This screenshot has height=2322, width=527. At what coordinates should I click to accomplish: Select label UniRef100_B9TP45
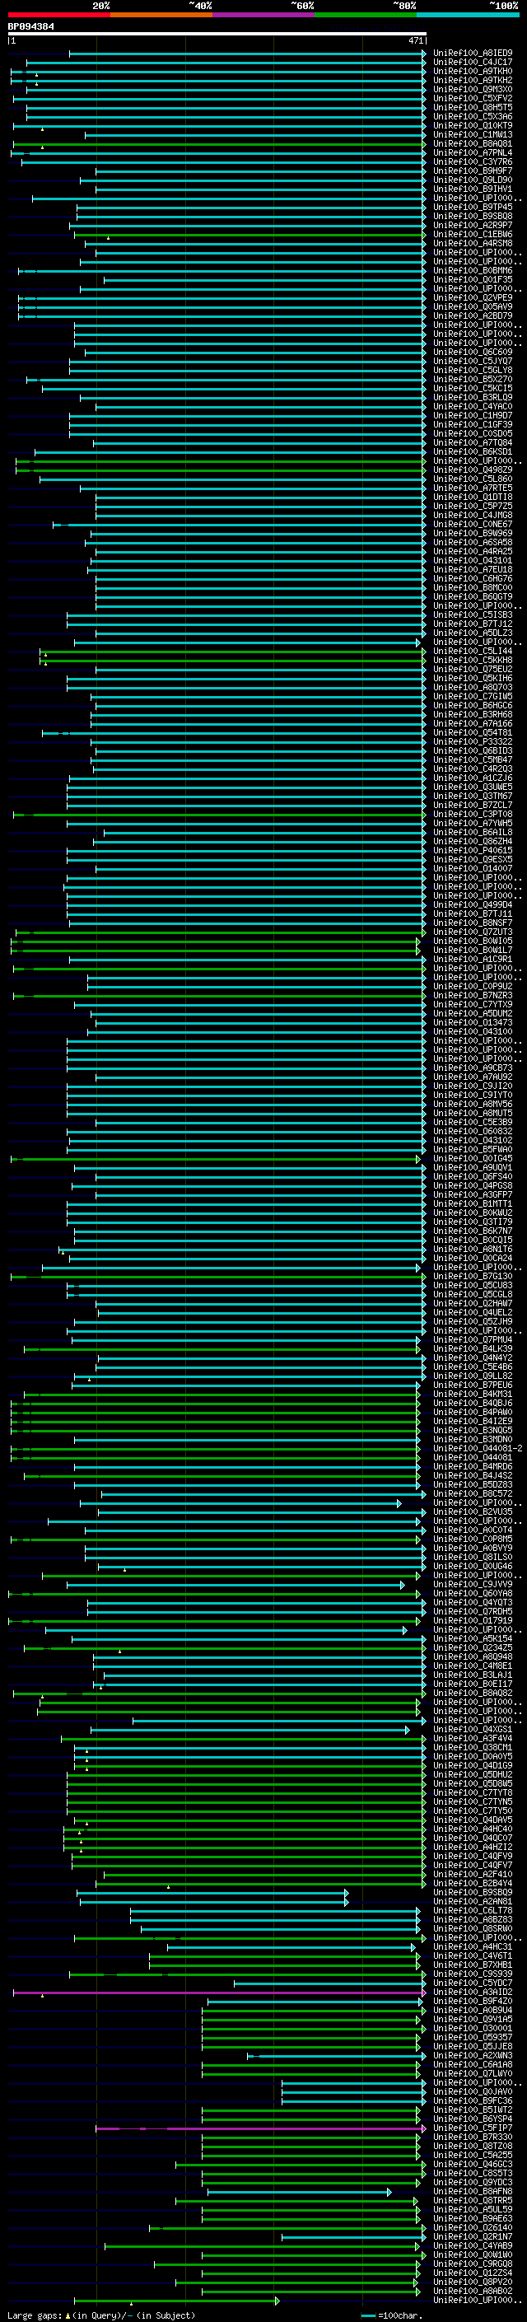pyautogui.click(x=472, y=208)
